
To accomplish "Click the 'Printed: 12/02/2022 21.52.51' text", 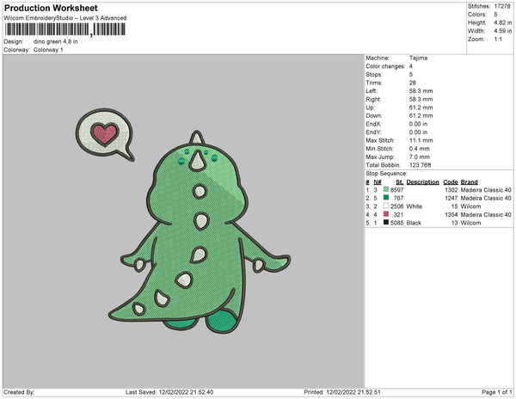I will point(342,392).
